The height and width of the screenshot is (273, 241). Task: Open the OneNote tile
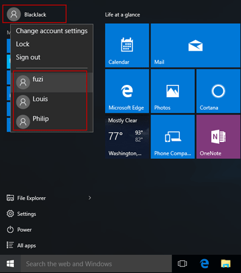point(219,136)
